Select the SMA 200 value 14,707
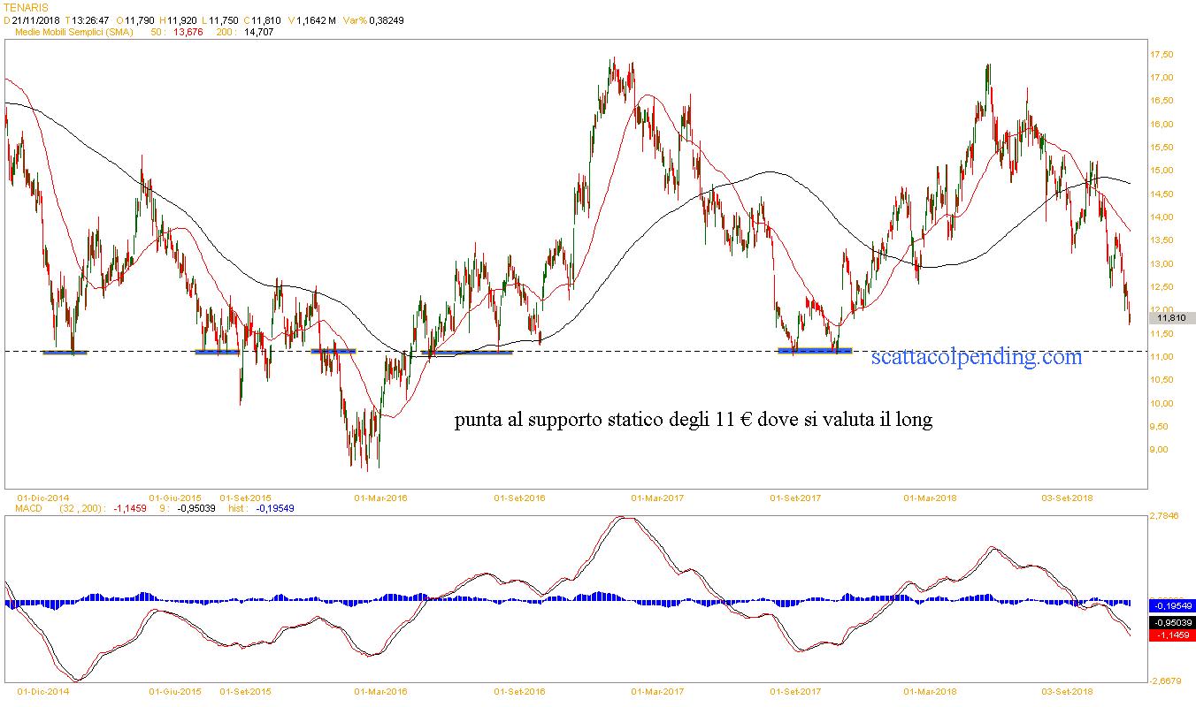 [x=258, y=32]
